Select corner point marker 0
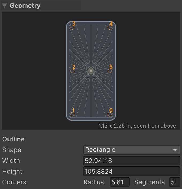182x189 pixels. [x=109, y=114]
